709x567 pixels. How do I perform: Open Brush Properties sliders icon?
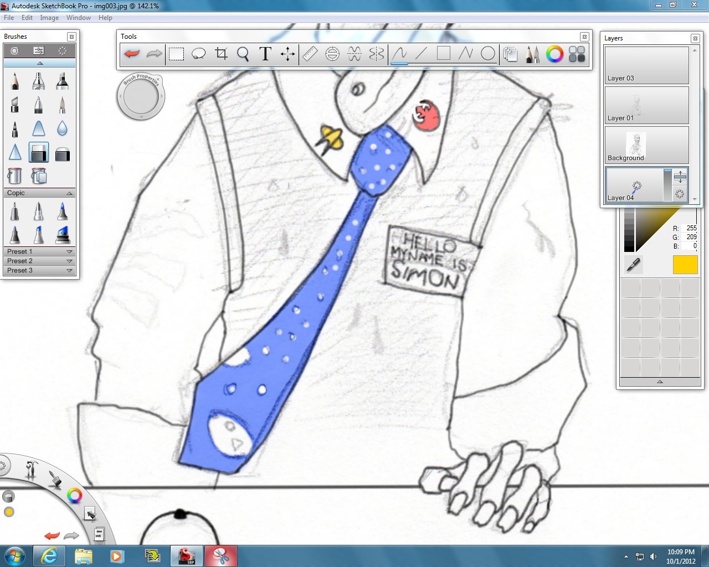39,50
